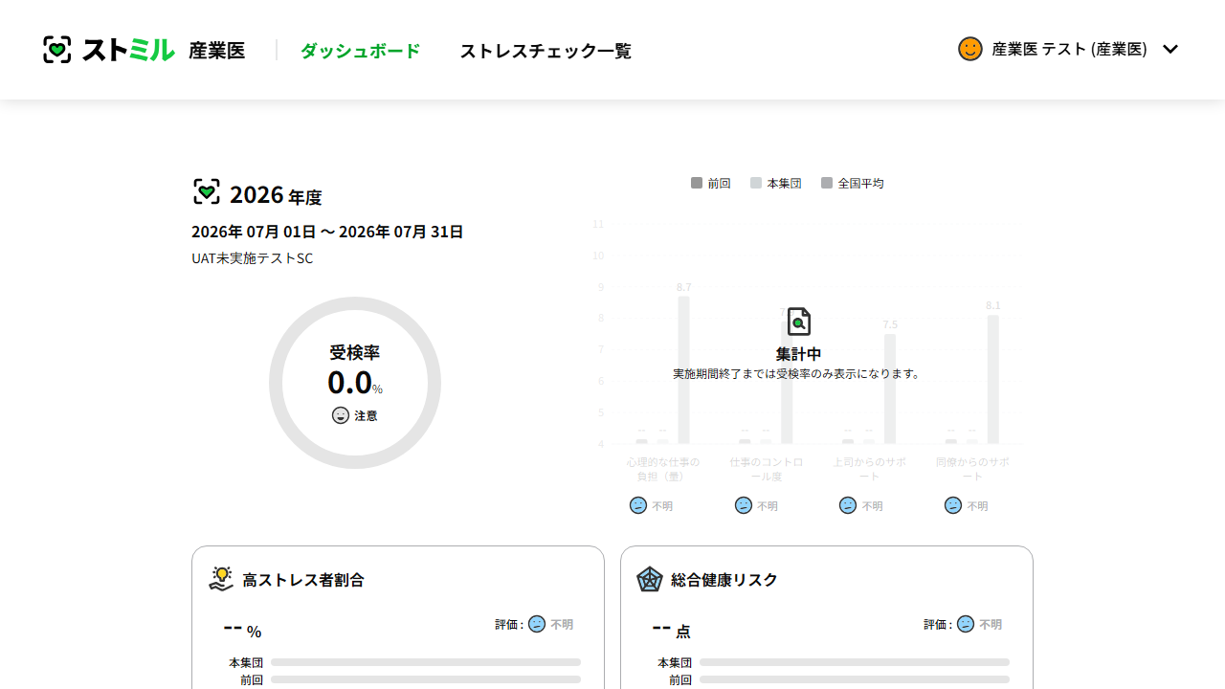
Task: Select the ダッシュボード tab
Action: pyautogui.click(x=360, y=52)
